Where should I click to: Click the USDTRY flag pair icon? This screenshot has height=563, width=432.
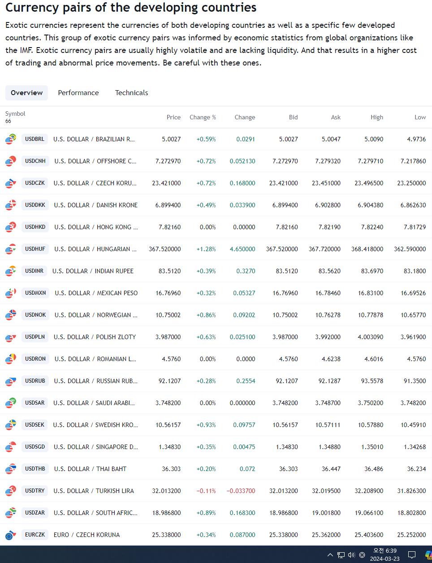(11, 491)
